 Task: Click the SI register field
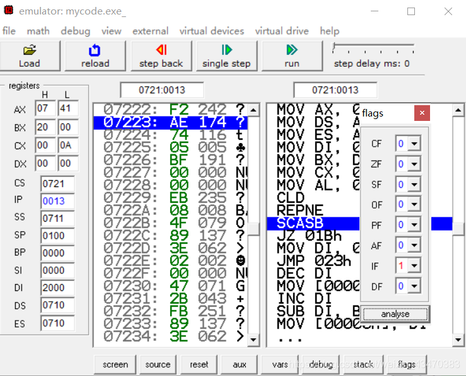click(x=57, y=270)
